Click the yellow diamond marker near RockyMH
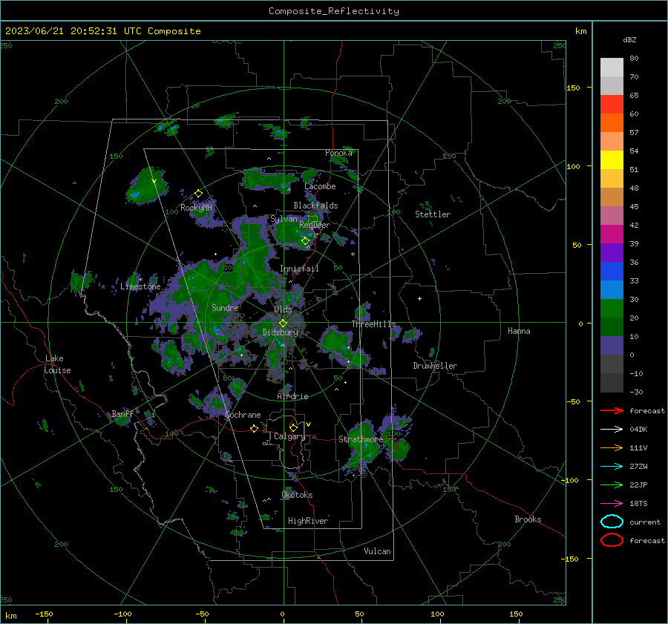Viewport: 668px width, 624px height. [198, 194]
